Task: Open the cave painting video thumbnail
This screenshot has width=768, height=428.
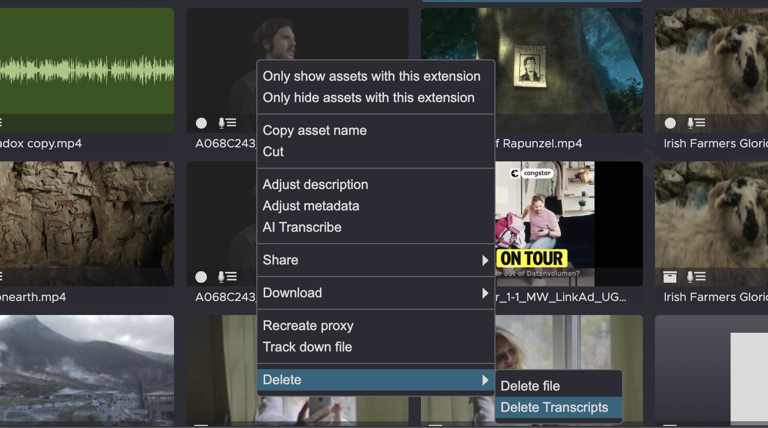Action: tap(87, 223)
